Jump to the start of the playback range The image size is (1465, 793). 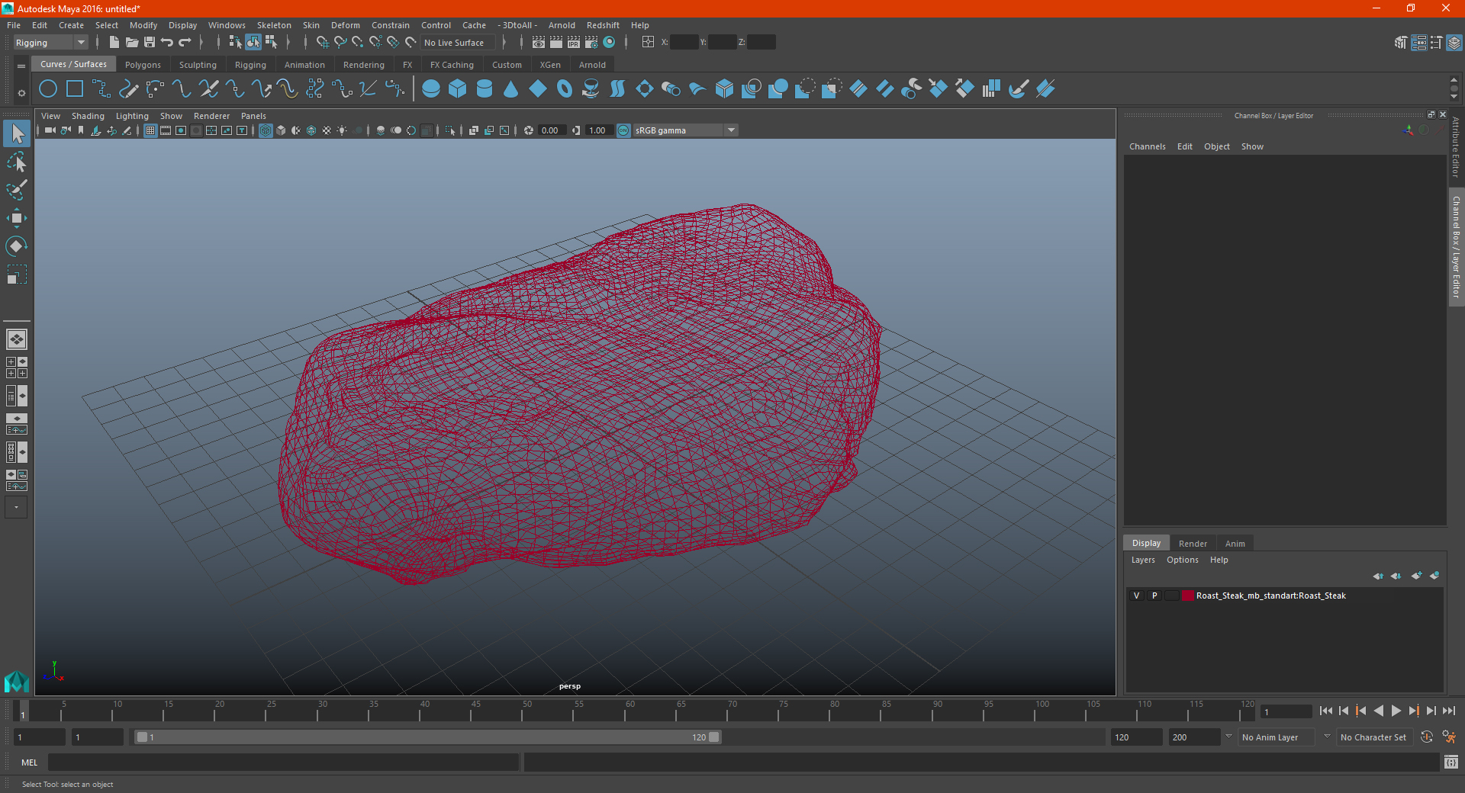(x=1326, y=711)
